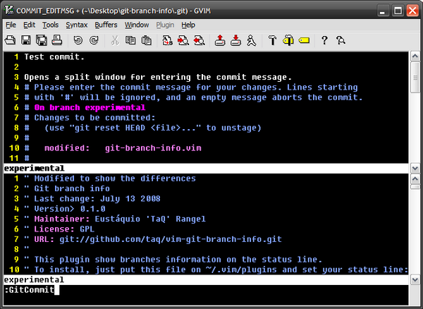This screenshot has height=309, width=423.
Task: Open the Tools menu
Action: [x=51, y=25]
